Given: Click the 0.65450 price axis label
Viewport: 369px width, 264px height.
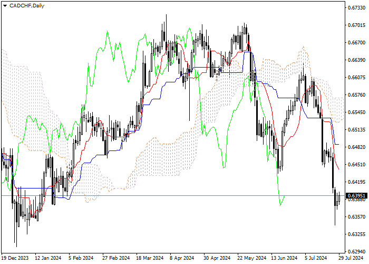Looking at the screenshot, I should (x=357, y=112).
